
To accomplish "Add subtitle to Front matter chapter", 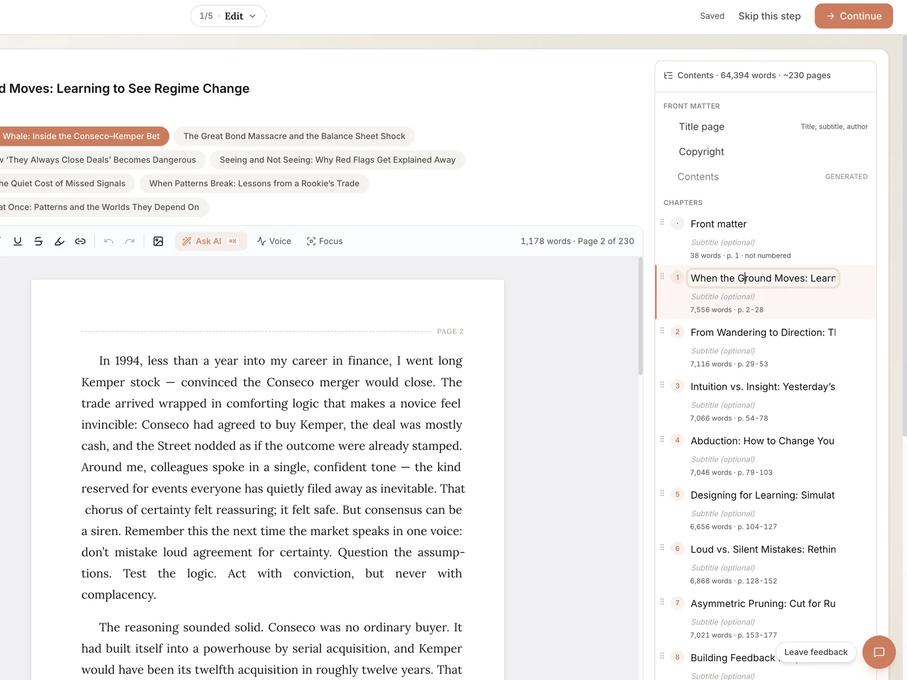I will pos(723,243).
